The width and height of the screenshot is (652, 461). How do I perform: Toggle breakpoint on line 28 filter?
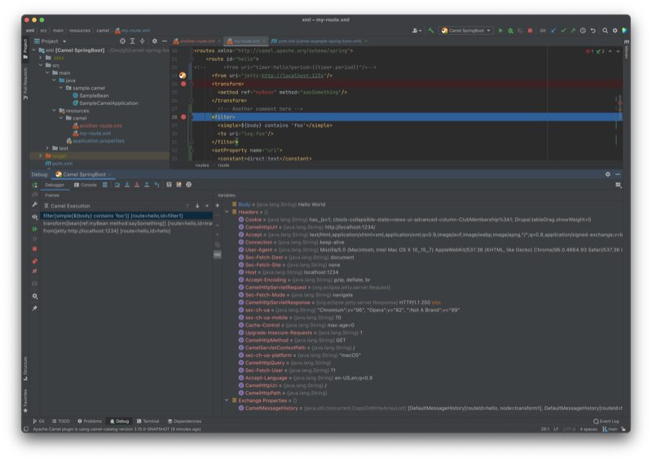click(183, 117)
